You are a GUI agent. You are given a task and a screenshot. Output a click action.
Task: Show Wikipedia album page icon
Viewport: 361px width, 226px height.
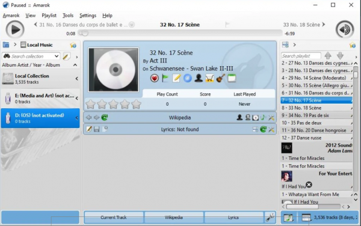(x=255, y=118)
